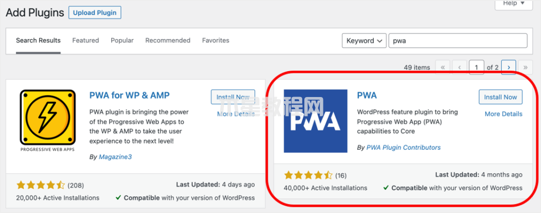Click the Upload Plugin button
This screenshot has width=541, height=213.
[x=95, y=13]
